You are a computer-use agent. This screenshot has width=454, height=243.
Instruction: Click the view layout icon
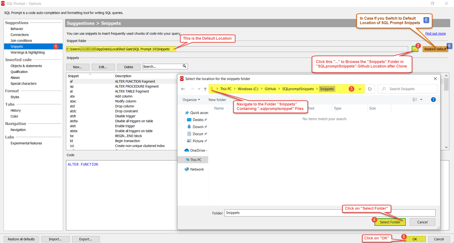(x=415, y=100)
